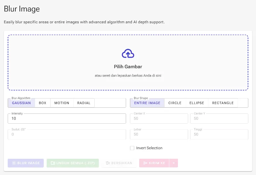
Task: Click the Lebar width field
Action: coord(159,134)
